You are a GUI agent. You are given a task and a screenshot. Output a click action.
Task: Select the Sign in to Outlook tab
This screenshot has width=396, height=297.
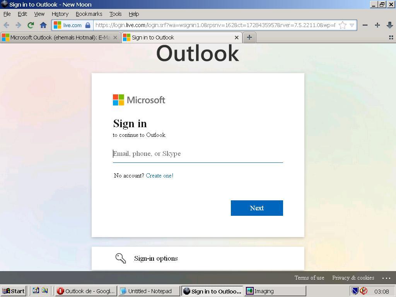182,38
